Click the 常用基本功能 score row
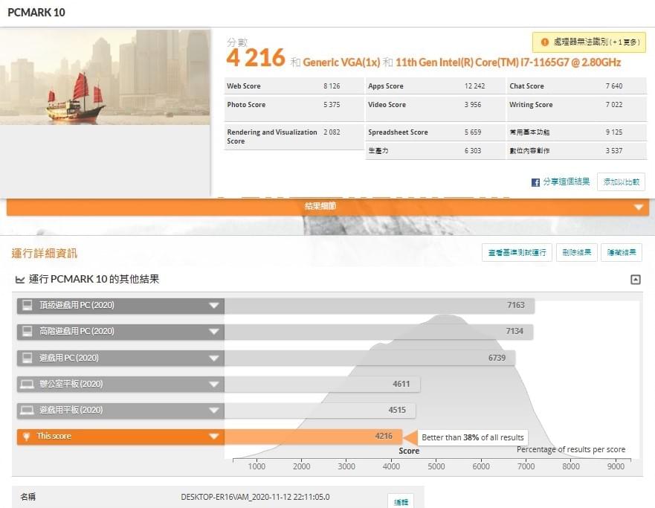Viewport: 655px width, 508px height. [576, 132]
